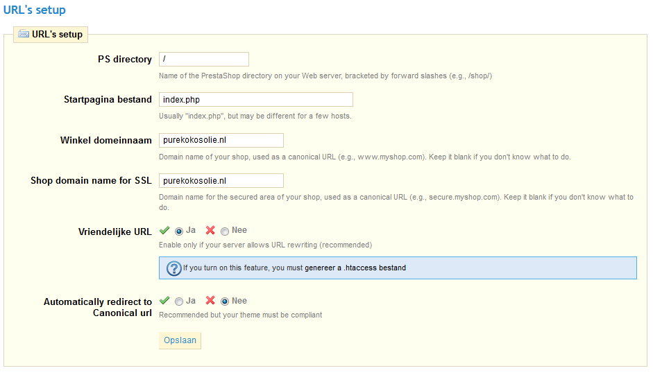Click the 'Winkel domeinnaam' label
This screenshot has height=375, width=653.
[106, 140]
